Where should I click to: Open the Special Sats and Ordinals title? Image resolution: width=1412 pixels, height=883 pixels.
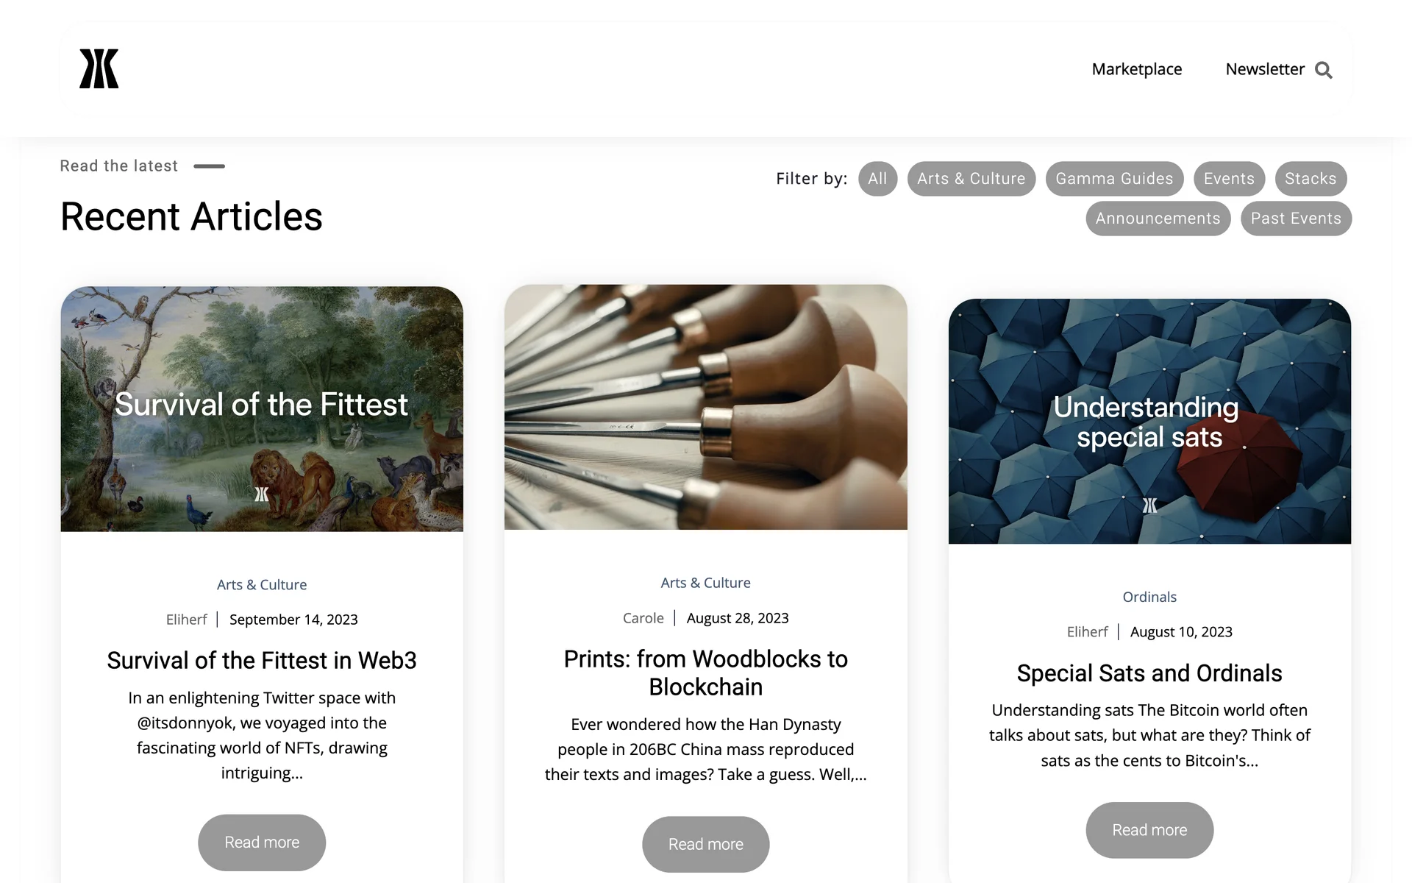click(x=1149, y=673)
